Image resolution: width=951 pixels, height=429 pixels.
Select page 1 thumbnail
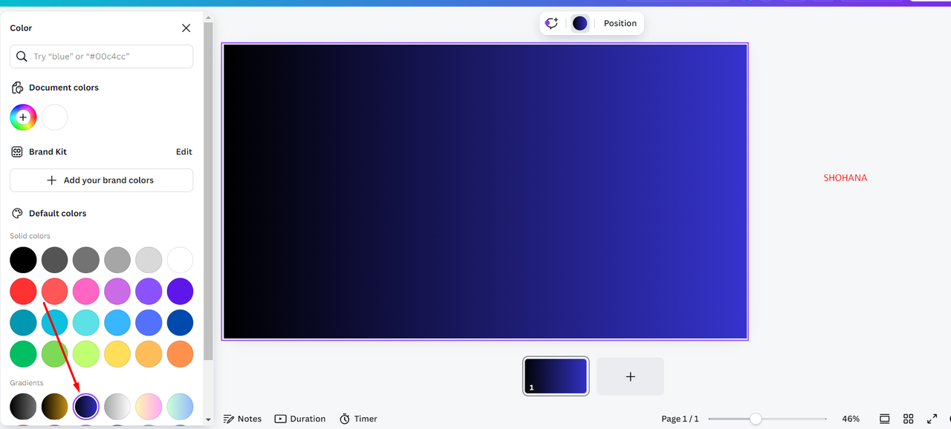click(556, 376)
